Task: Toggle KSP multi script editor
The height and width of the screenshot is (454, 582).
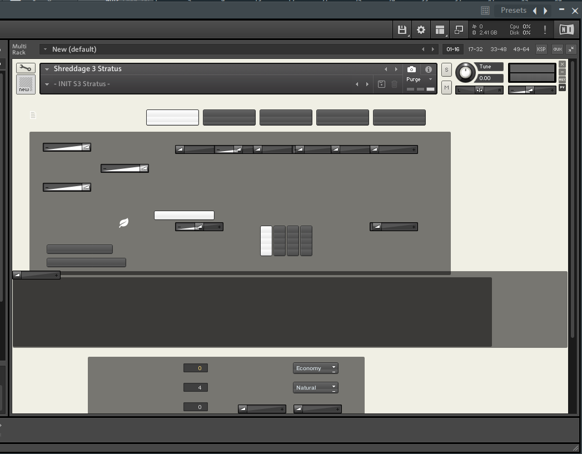Action: tap(541, 49)
